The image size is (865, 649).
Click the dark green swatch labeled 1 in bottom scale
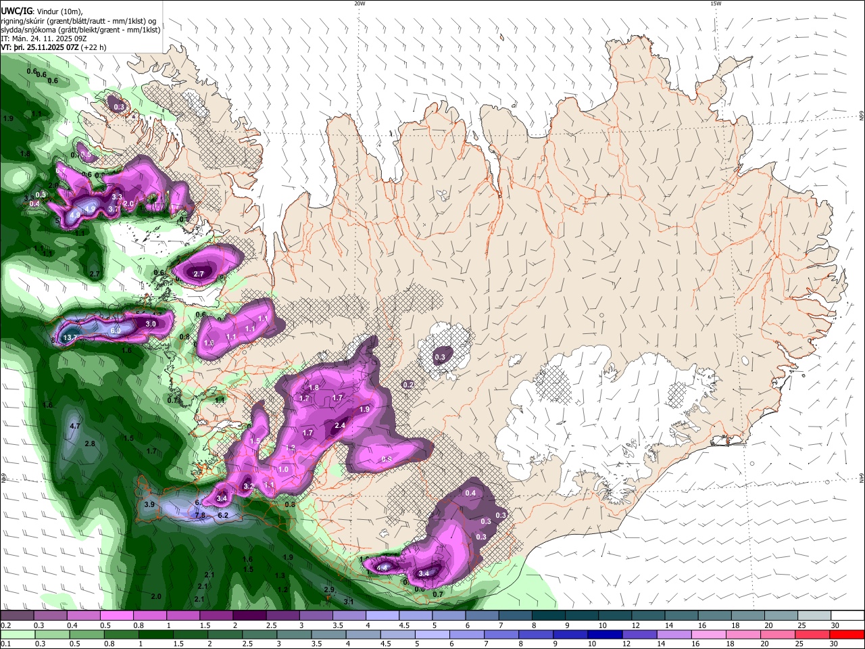pos(156,635)
